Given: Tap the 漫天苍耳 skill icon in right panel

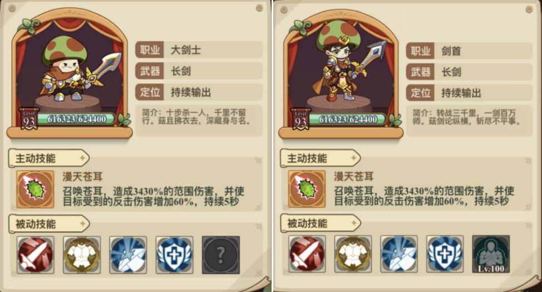Looking at the screenshot, I should point(307,189).
